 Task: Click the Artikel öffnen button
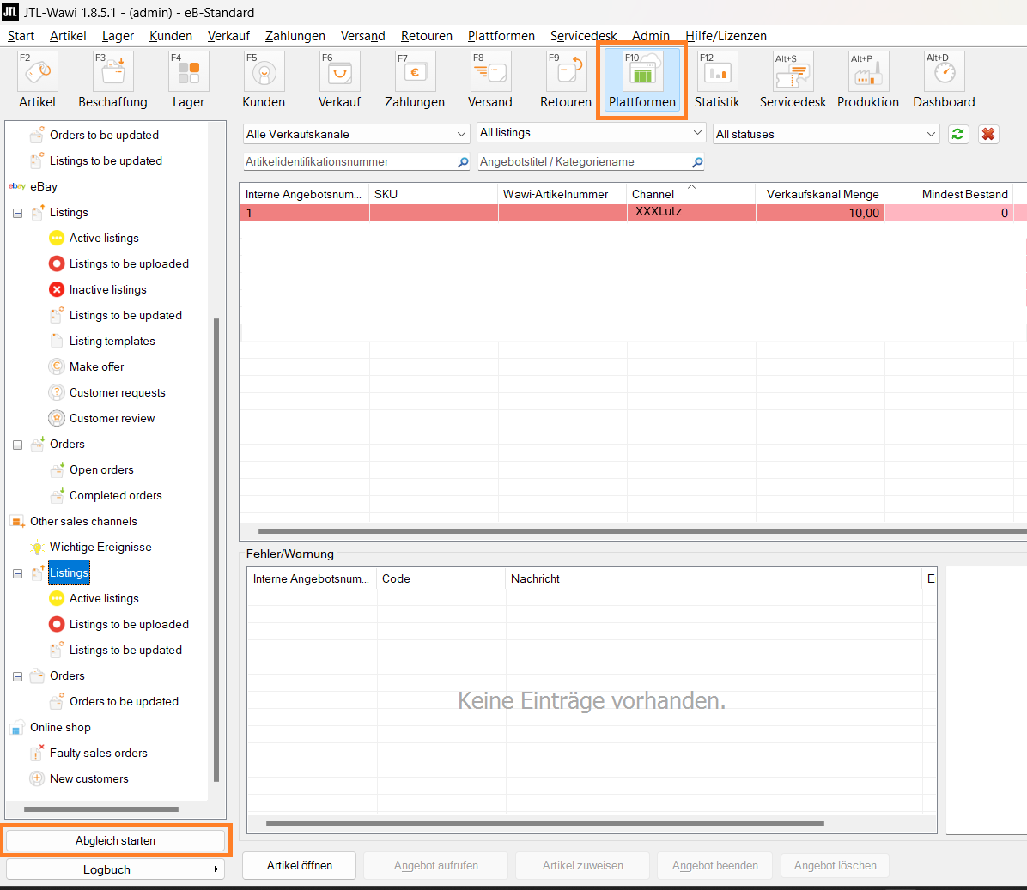click(299, 865)
